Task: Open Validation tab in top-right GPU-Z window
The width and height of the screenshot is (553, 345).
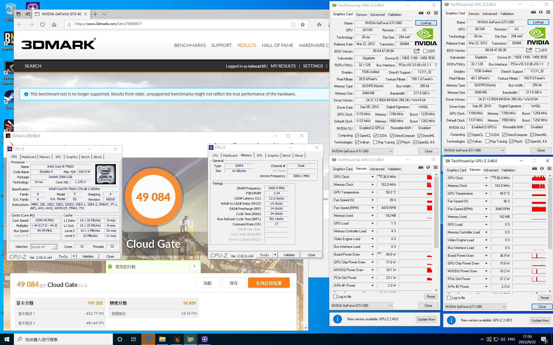Action: coord(507,14)
